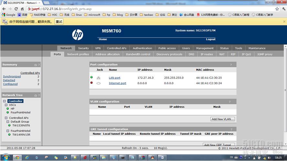Bookmark this page with star icon
Viewport: 287px width, 161px height.
tap(277, 9)
